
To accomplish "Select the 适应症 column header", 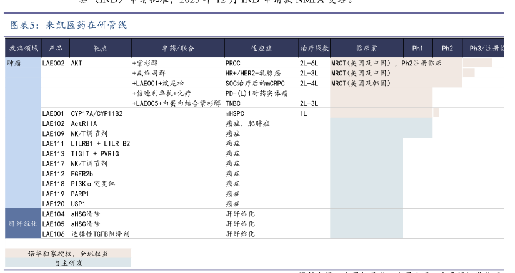I will 259,48.
